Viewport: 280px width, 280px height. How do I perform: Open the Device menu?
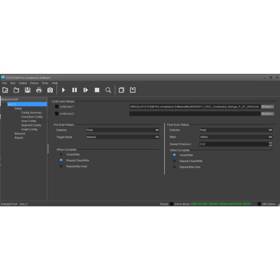pyautogui.click(x=34, y=83)
